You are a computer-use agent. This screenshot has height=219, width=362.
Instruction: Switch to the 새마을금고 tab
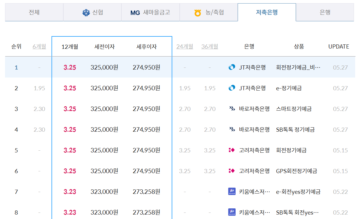[x=150, y=12]
